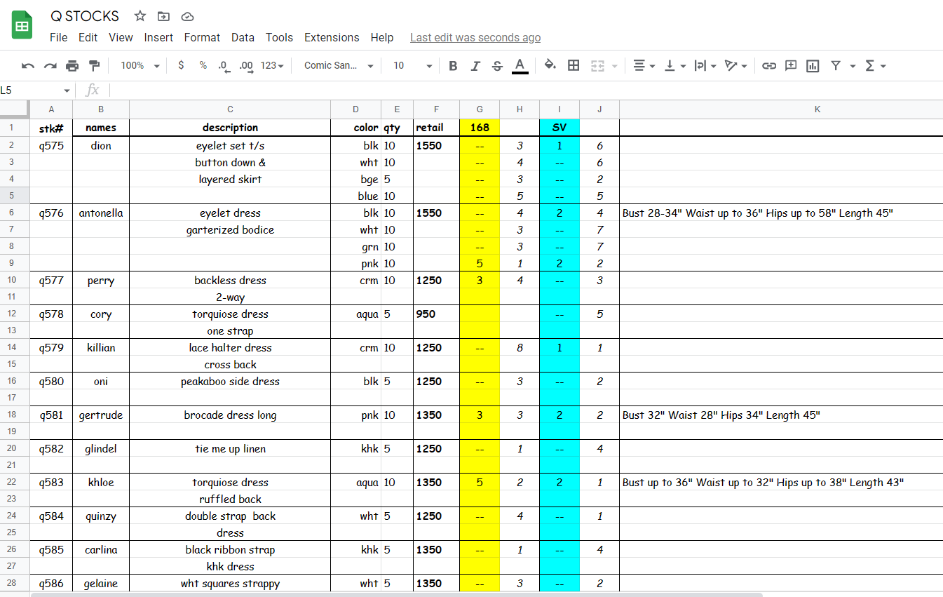Image resolution: width=943 pixels, height=597 pixels.
Task: Click into the formula bar
Action: pyautogui.click(x=526, y=90)
